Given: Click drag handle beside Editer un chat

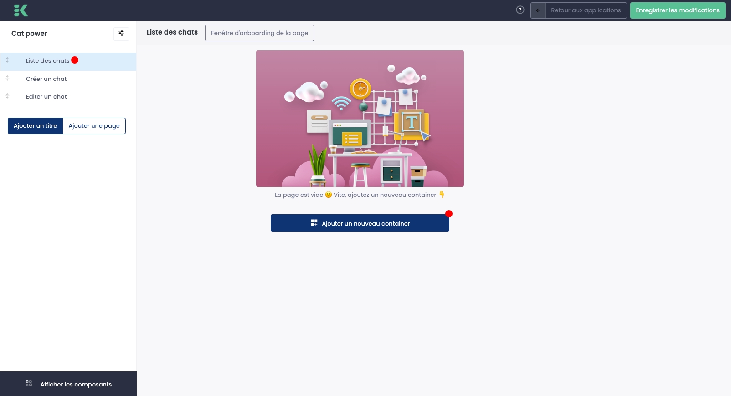Looking at the screenshot, I should coord(7,96).
